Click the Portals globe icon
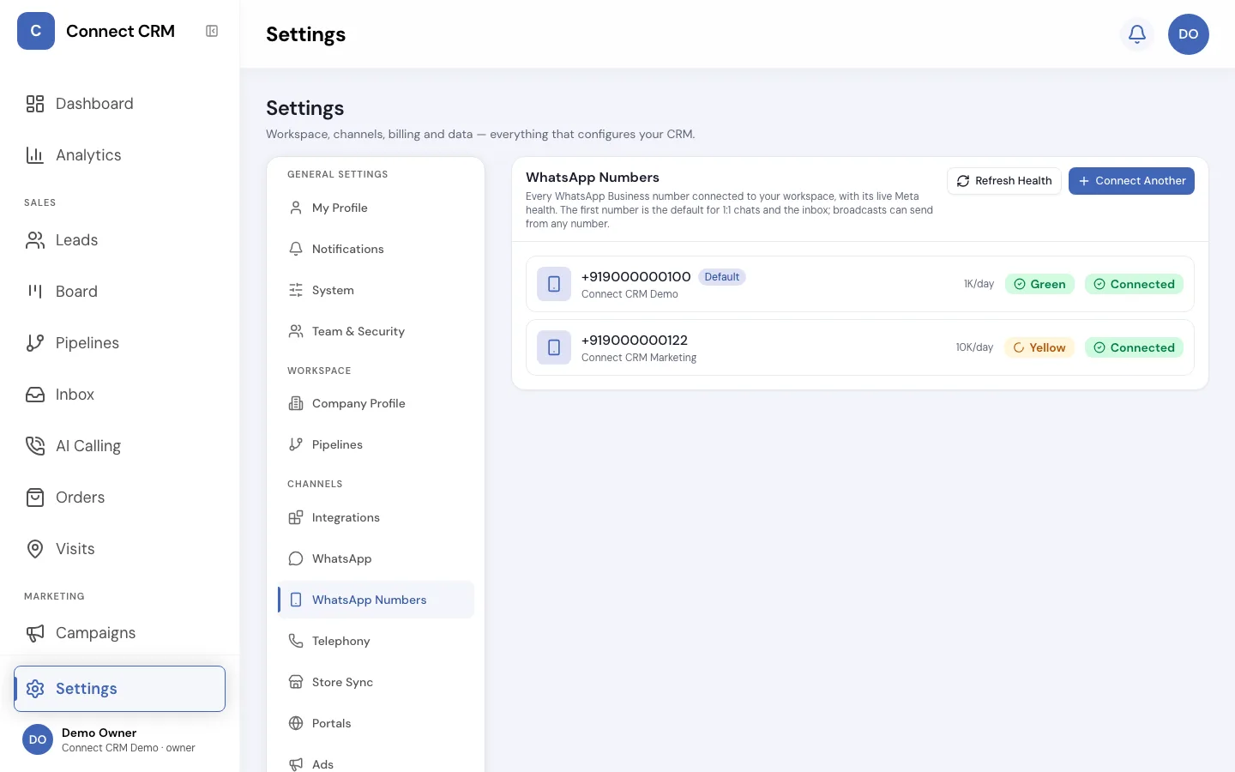This screenshot has height=772, width=1235. coord(296,723)
